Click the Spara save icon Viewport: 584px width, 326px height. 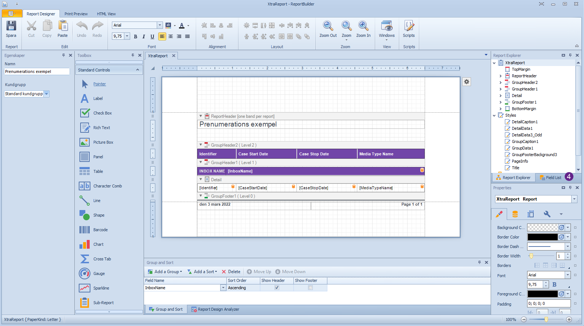point(11,26)
